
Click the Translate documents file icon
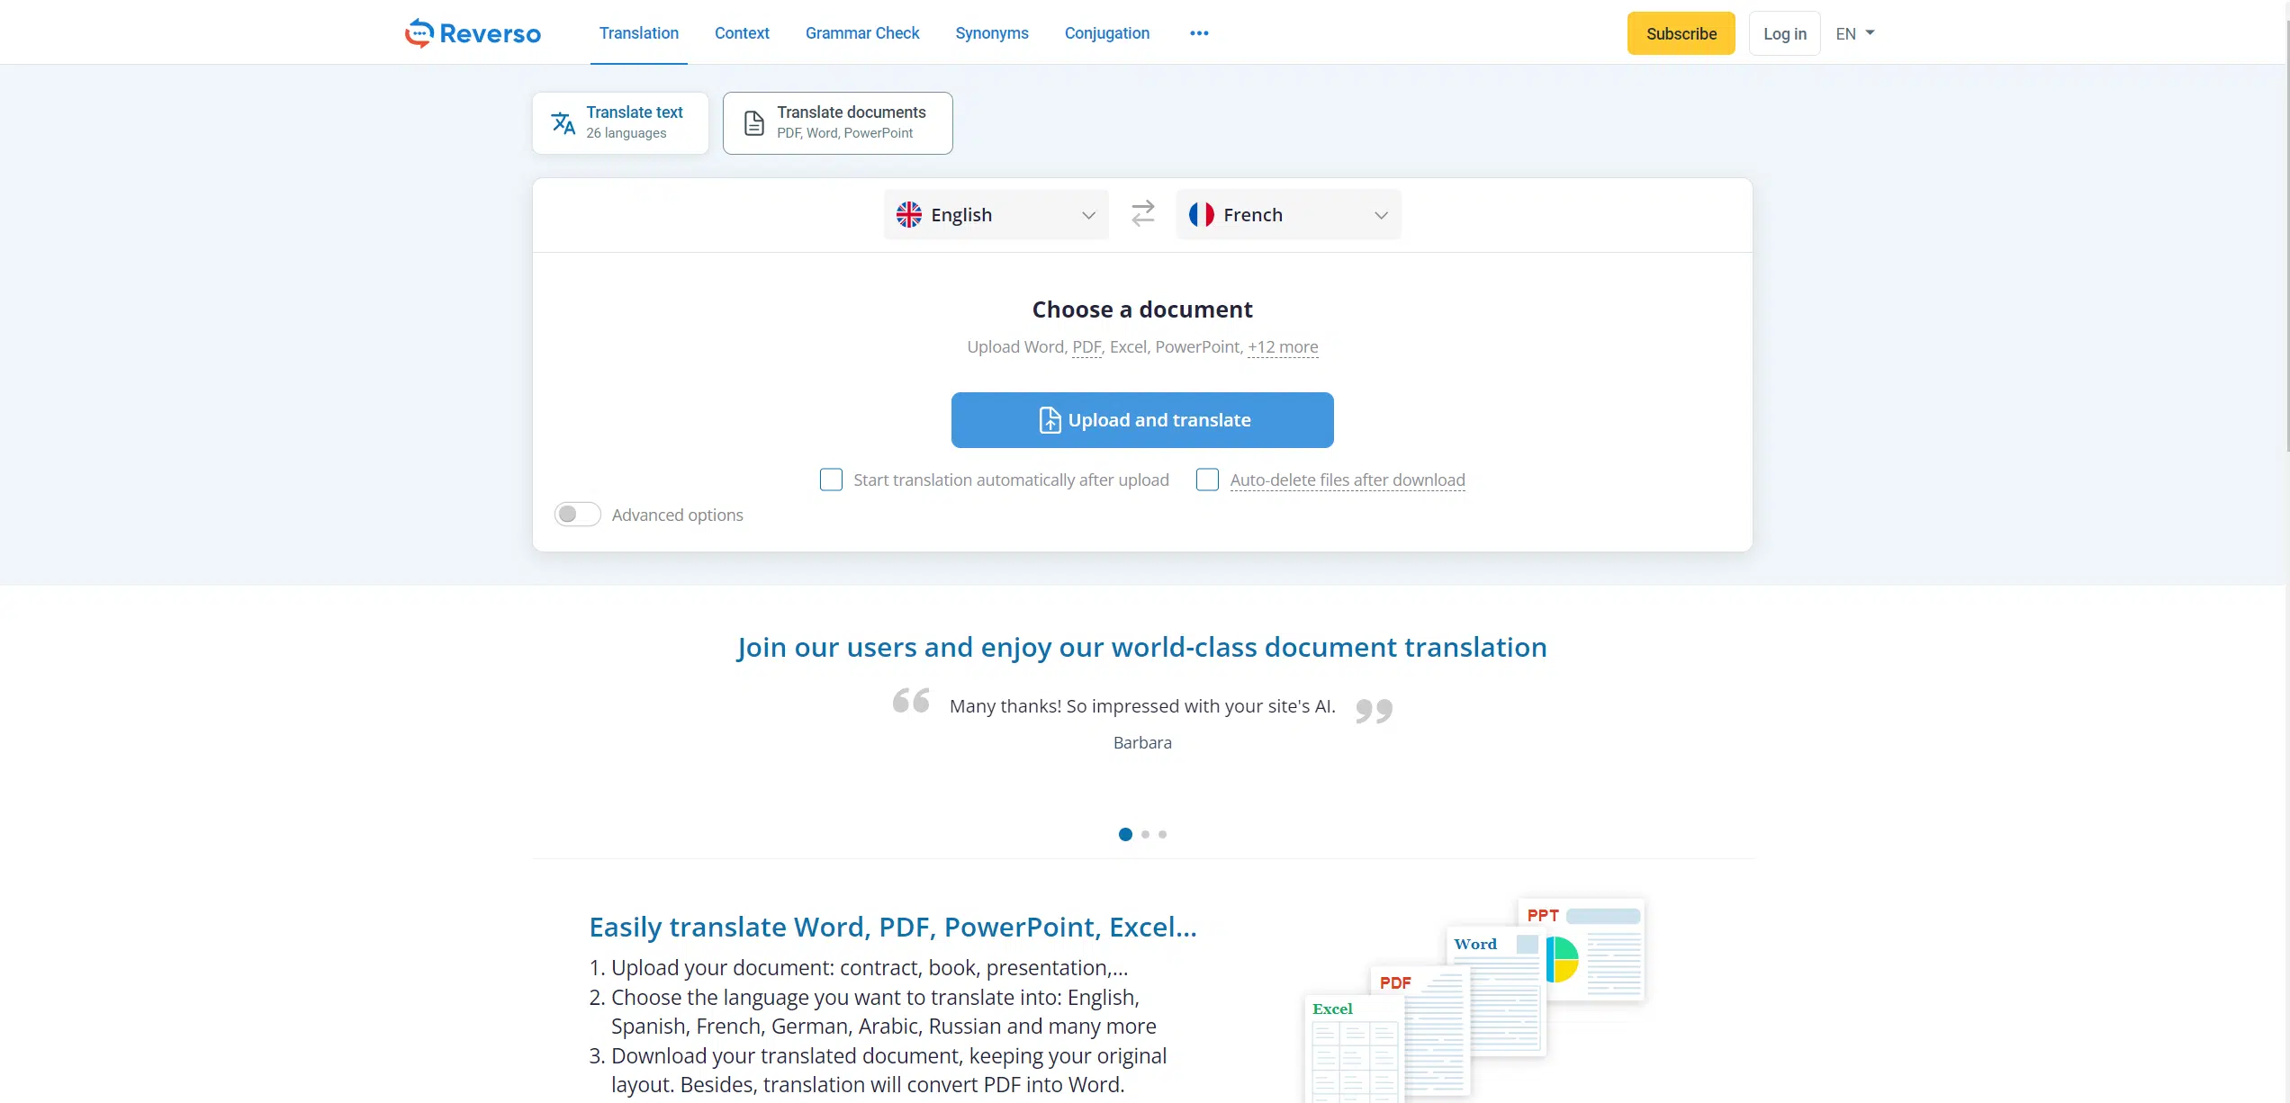click(x=754, y=123)
